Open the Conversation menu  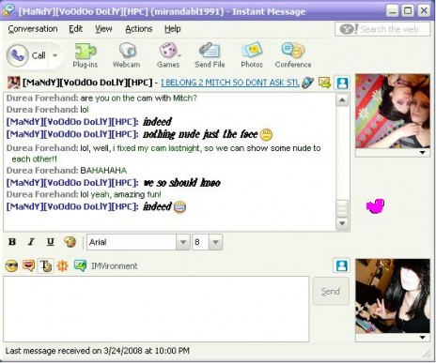pos(33,29)
